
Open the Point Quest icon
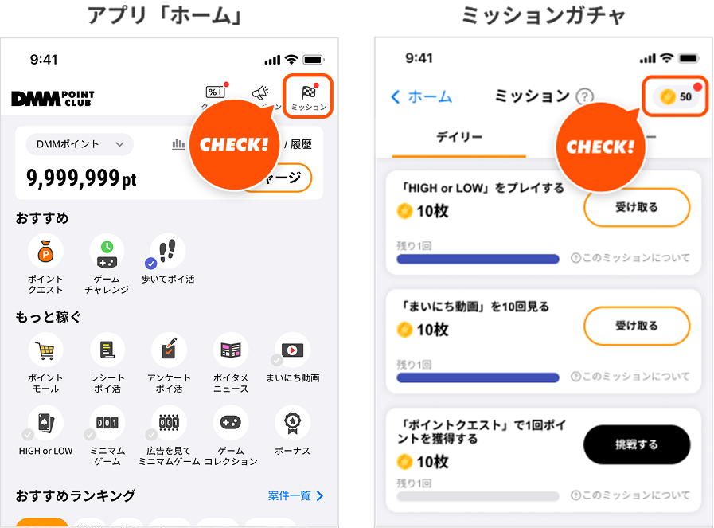click(45, 252)
